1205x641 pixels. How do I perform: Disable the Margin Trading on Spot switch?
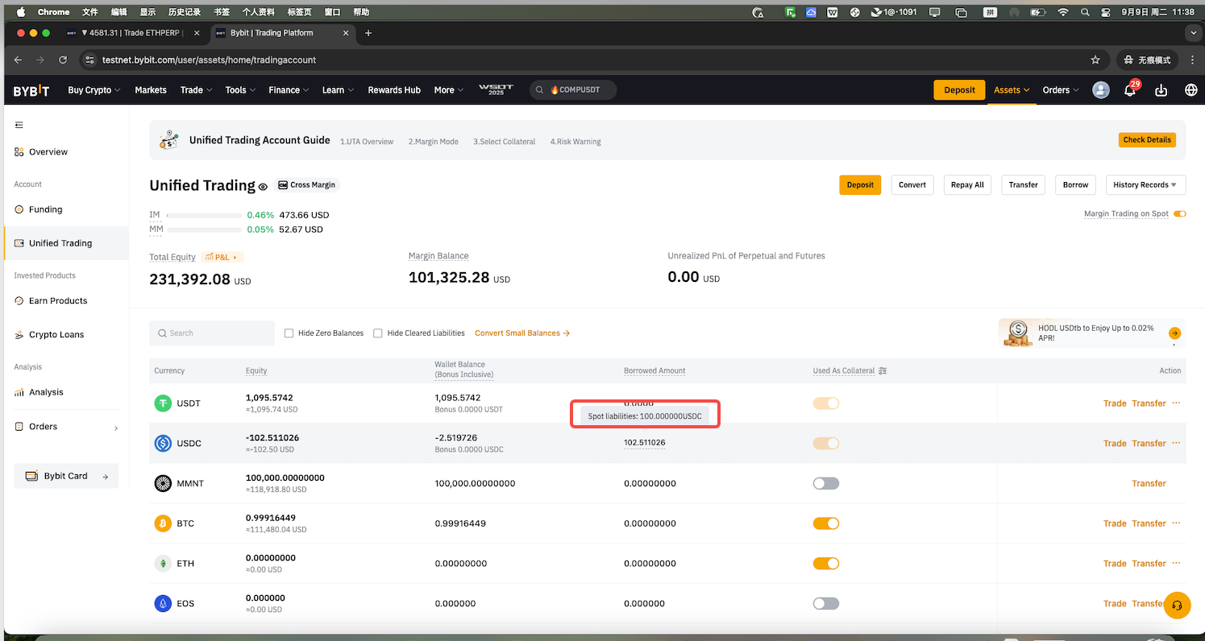pos(1179,213)
